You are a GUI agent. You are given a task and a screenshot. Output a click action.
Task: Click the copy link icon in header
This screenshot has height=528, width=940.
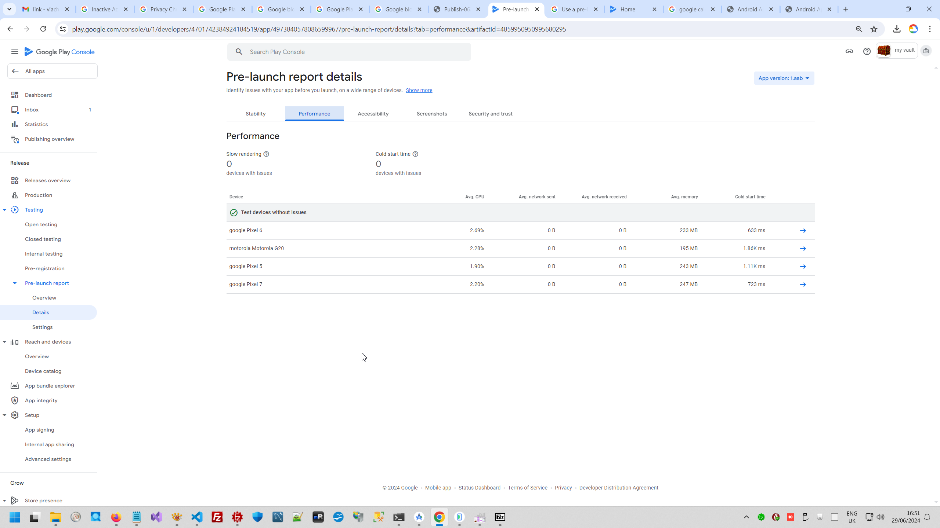coord(849,51)
